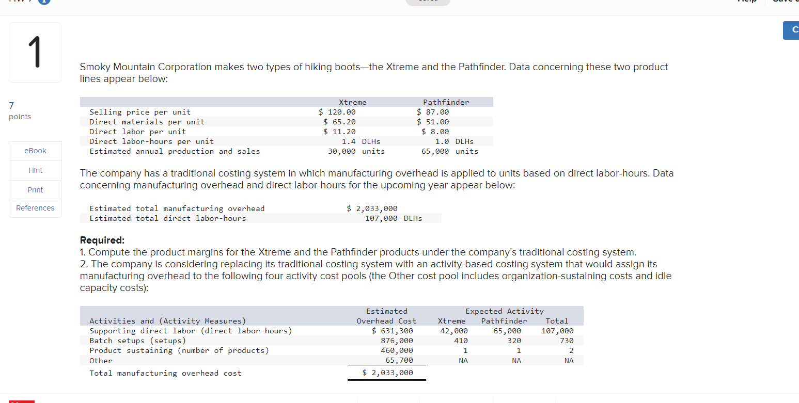Select 'Estimated annual production and sales' label

pyautogui.click(x=175, y=151)
